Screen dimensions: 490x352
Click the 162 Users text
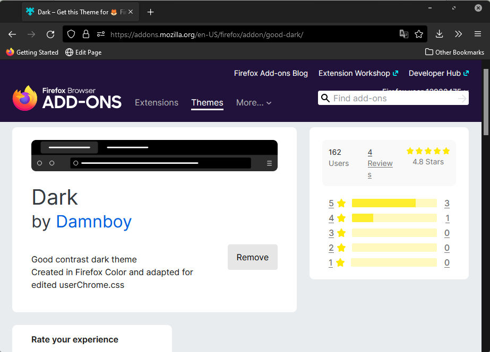339,157
